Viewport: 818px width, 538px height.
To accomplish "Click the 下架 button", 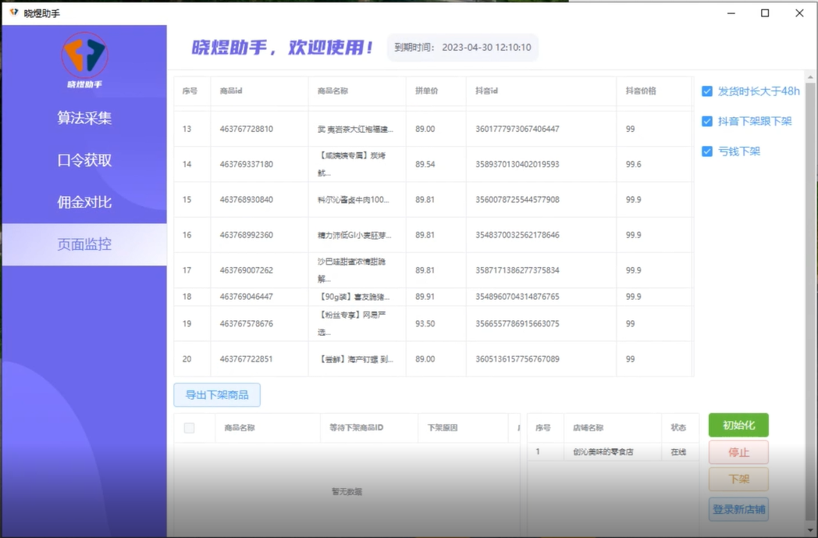I will click(x=738, y=479).
